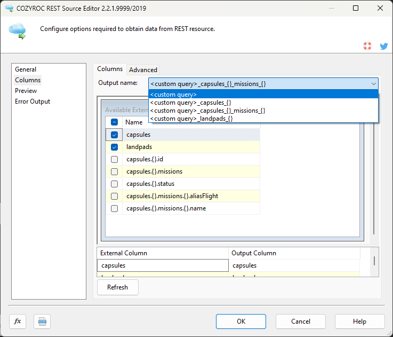Open Help for the editor
This screenshot has height=337, width=393.
359,322
